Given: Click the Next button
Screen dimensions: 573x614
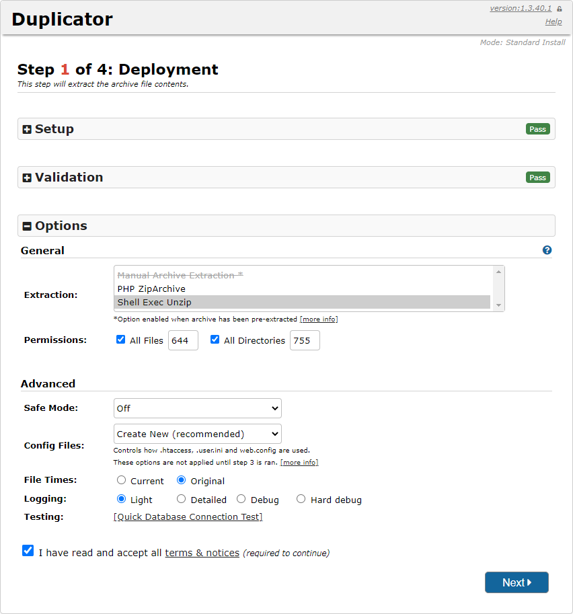Looking at the screenshot, I should pyautogui.click(x=517, y=582).
